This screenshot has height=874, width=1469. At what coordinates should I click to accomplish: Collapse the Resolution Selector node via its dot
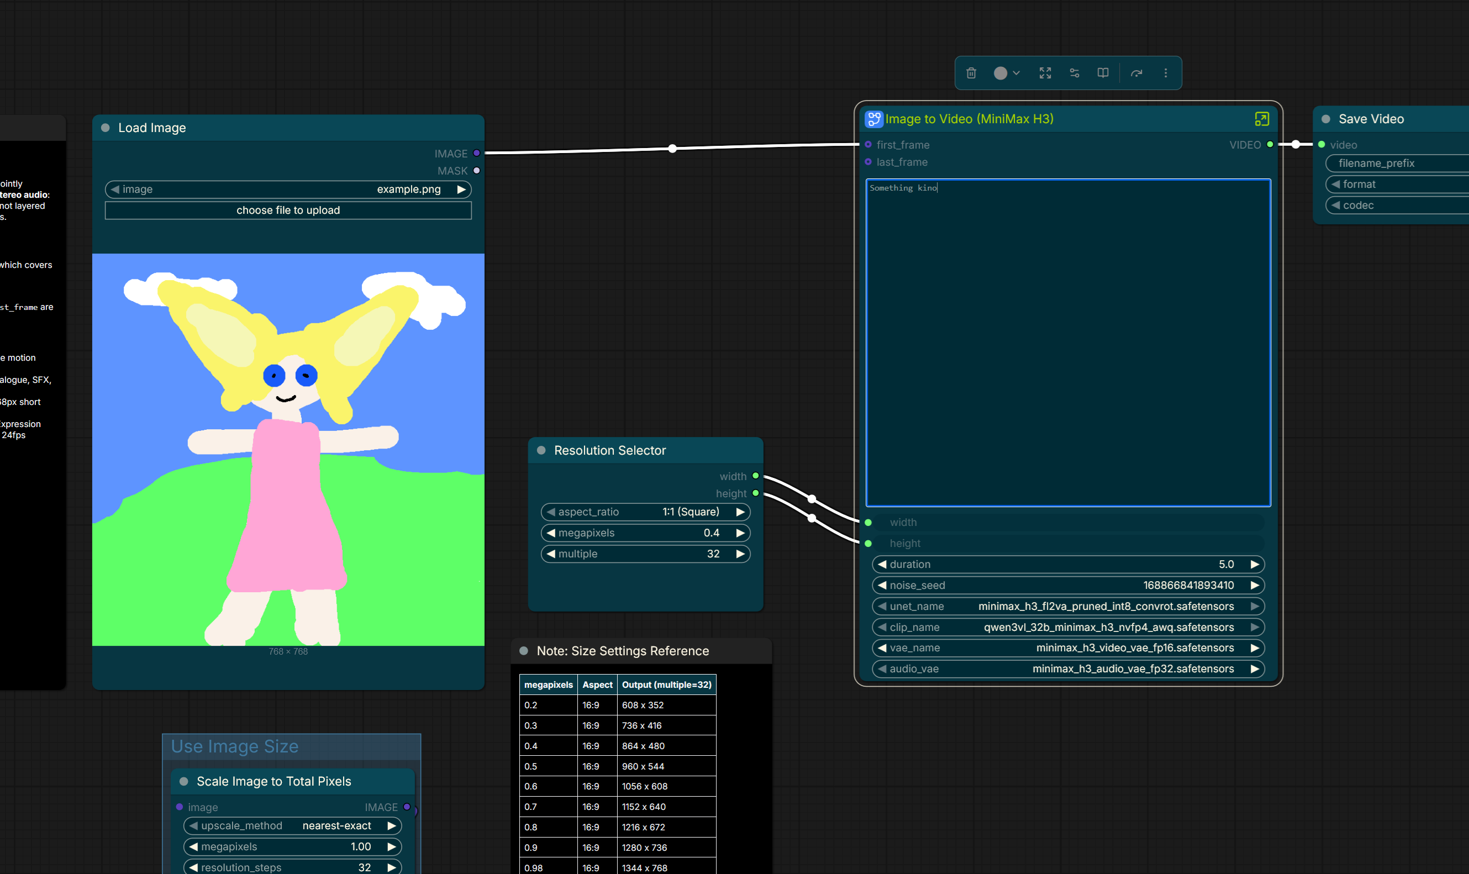coord(541,451)
